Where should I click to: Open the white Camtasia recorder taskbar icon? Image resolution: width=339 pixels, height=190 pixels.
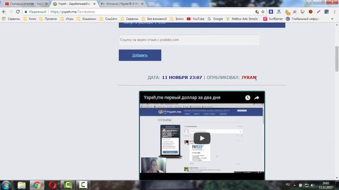click(83, 185)
